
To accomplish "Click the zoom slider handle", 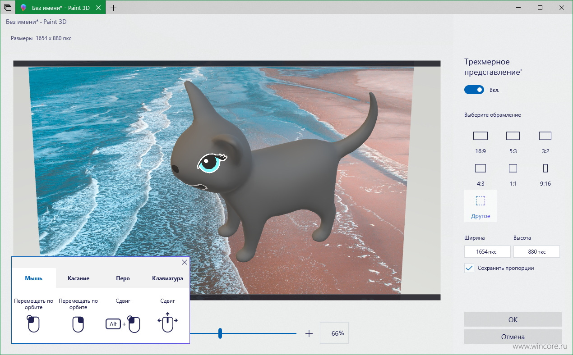I will (220, 333).
